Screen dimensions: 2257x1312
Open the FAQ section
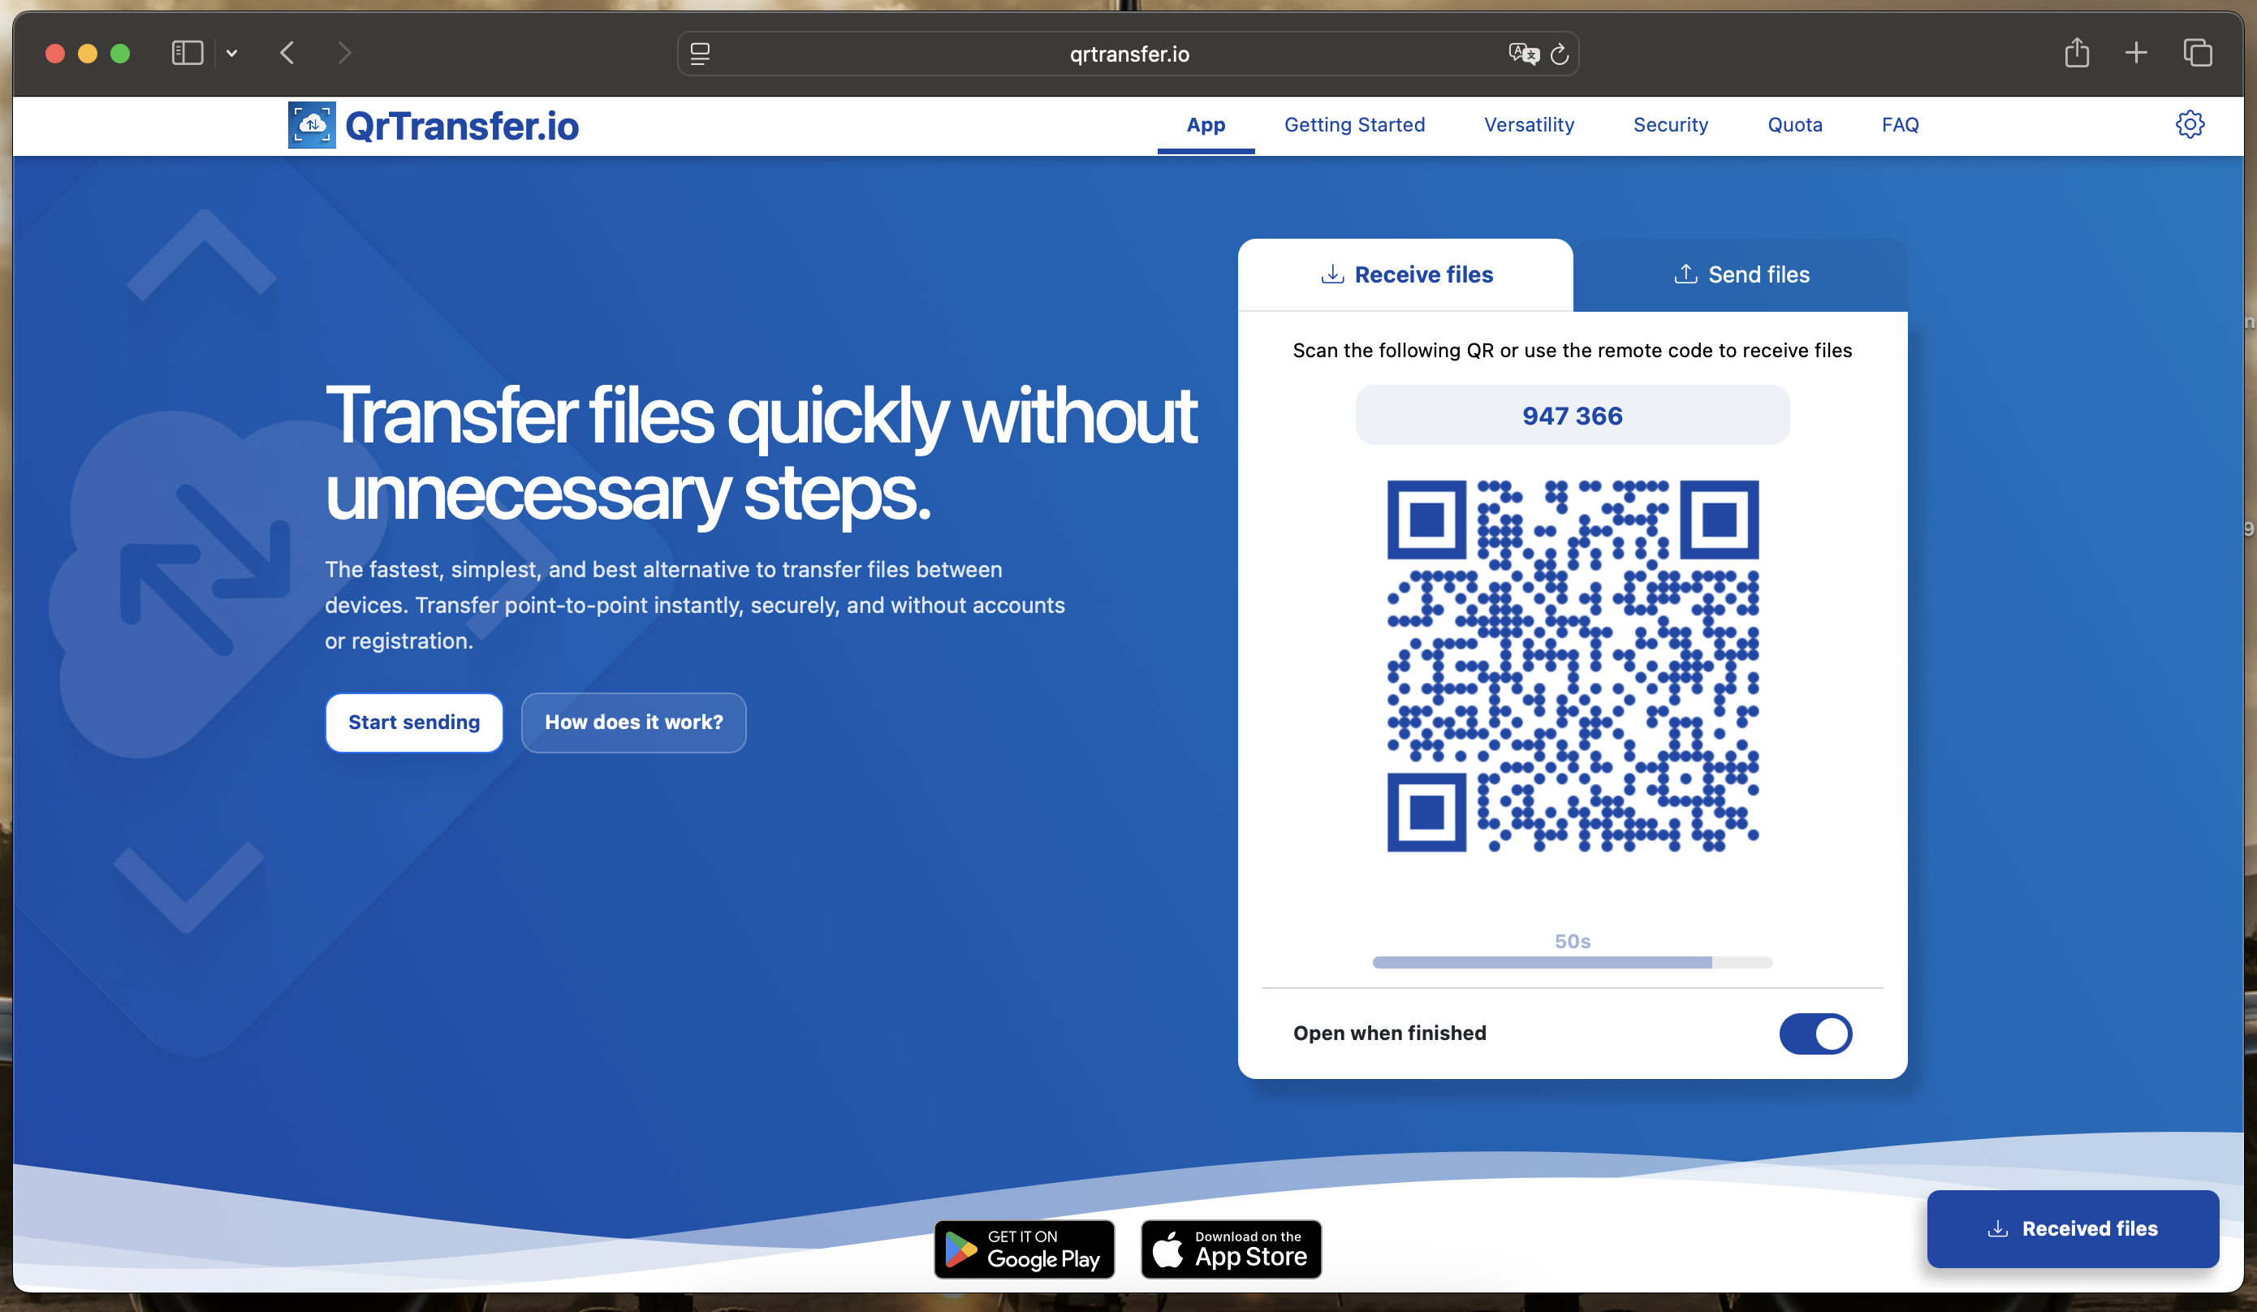[x=1900, y=125]
